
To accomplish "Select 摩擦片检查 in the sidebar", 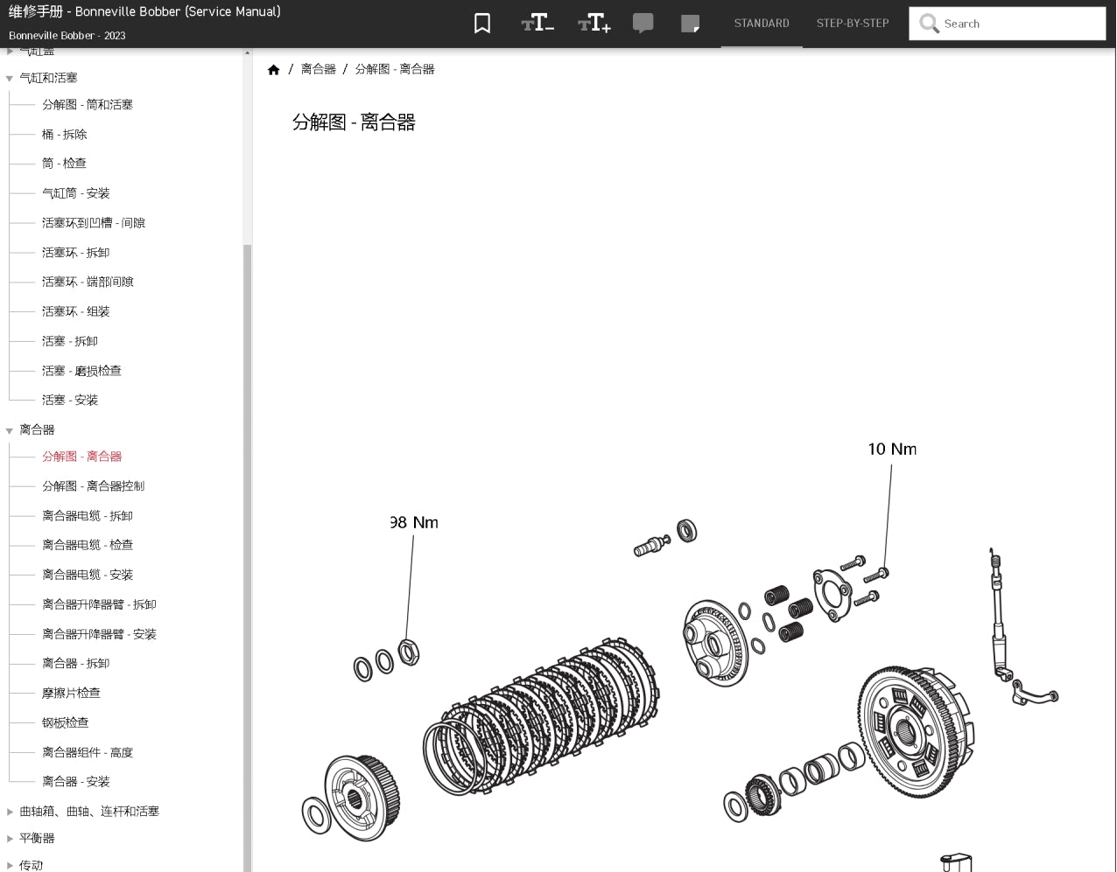I will 72,693.
